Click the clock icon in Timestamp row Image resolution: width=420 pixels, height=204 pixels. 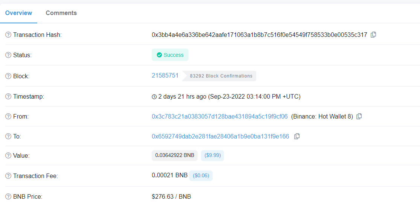[x=154, y=97]
